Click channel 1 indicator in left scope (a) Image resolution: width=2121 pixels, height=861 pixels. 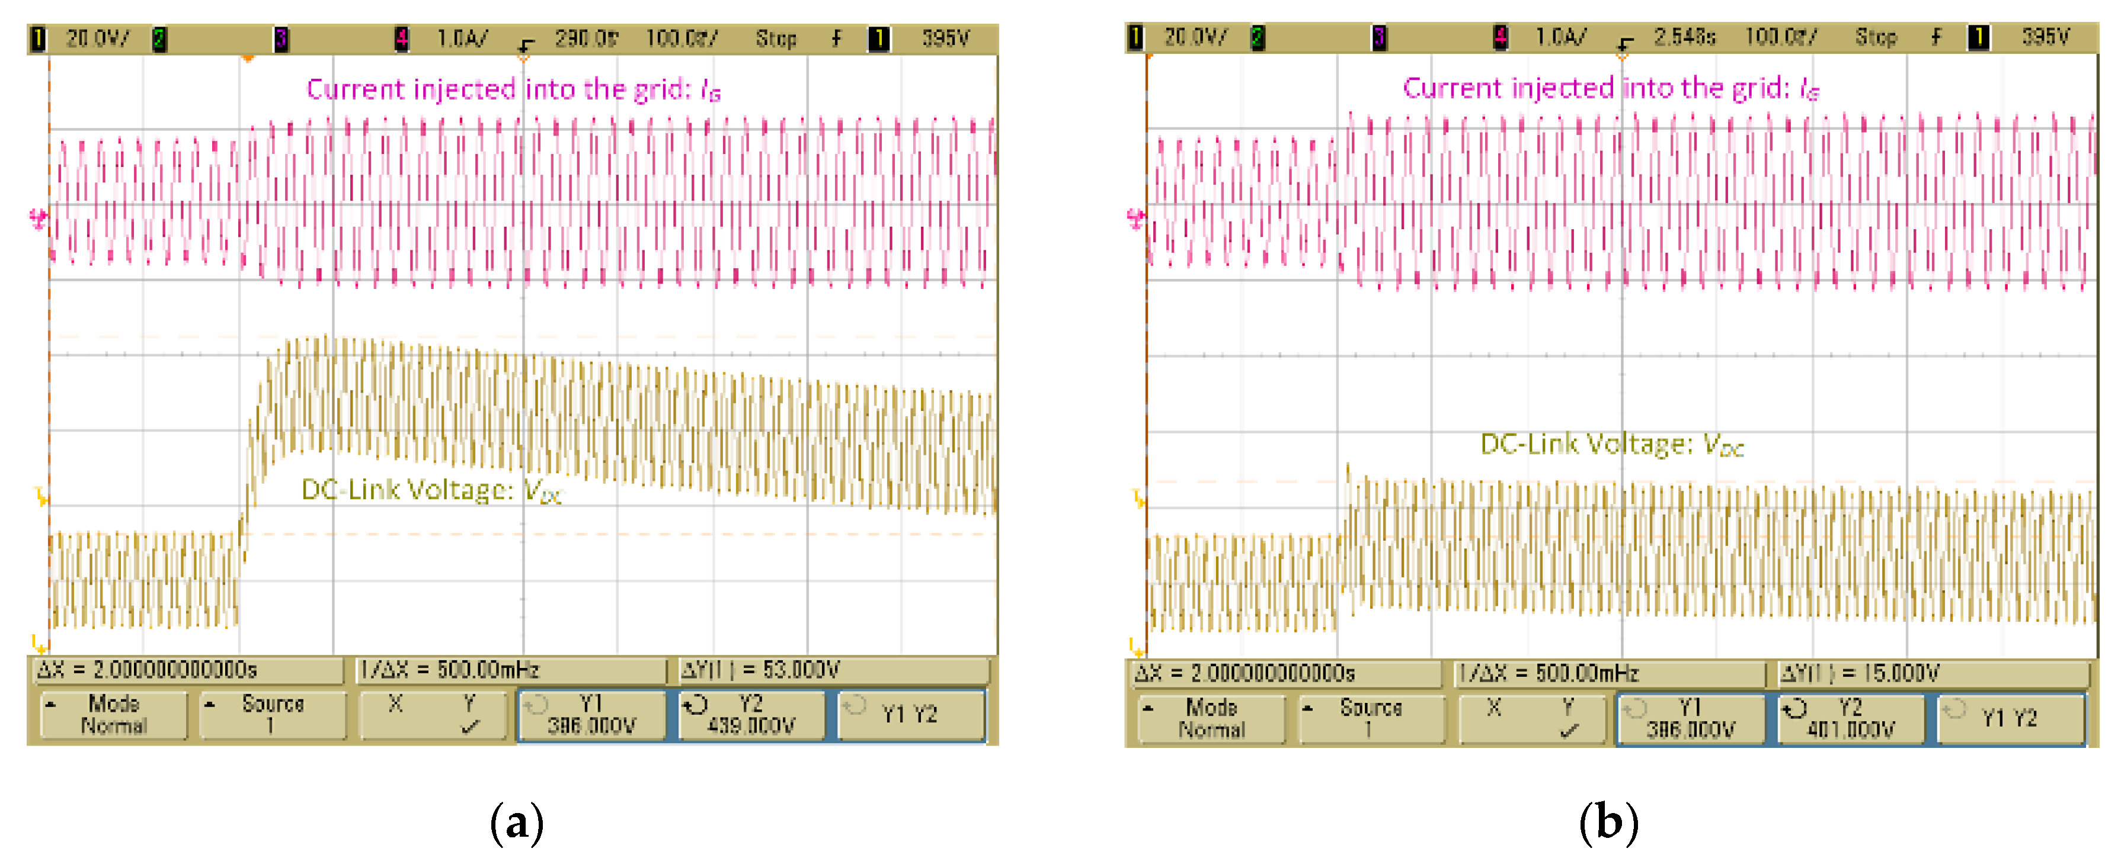38,38
